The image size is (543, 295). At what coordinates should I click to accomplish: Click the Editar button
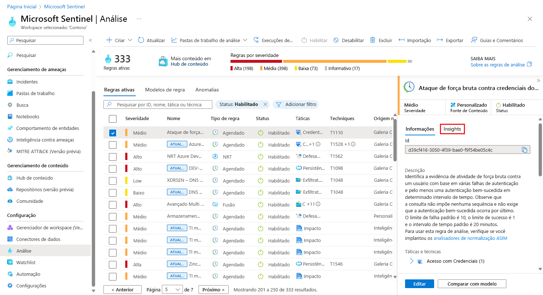pyautogui.click(x=420, y=284)
